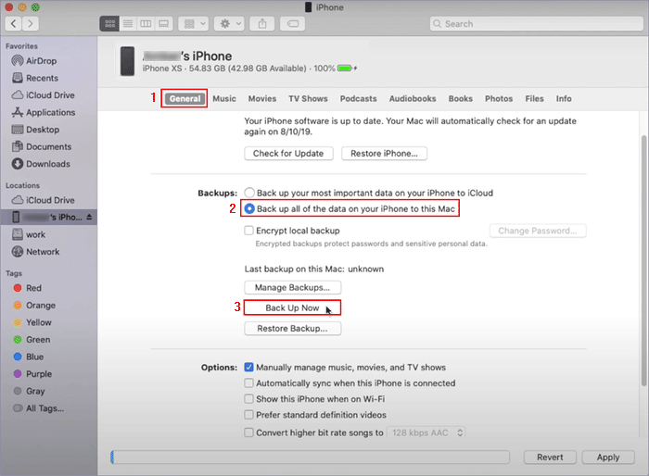Click the vertical scrollbar of device pane
The height and width of the screenshot is (476, 649).
643,261
